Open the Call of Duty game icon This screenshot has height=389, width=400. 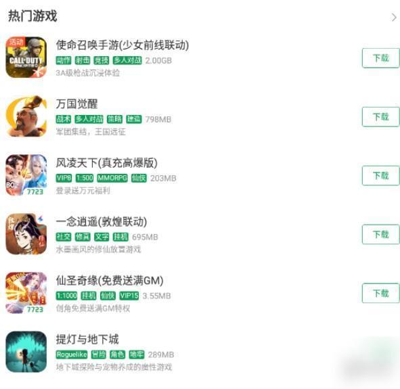click(x=26, y=57)
